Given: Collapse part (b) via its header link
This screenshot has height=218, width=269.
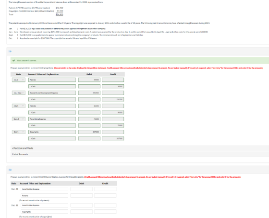Looking at the screenshot, I should click(10, 170).
